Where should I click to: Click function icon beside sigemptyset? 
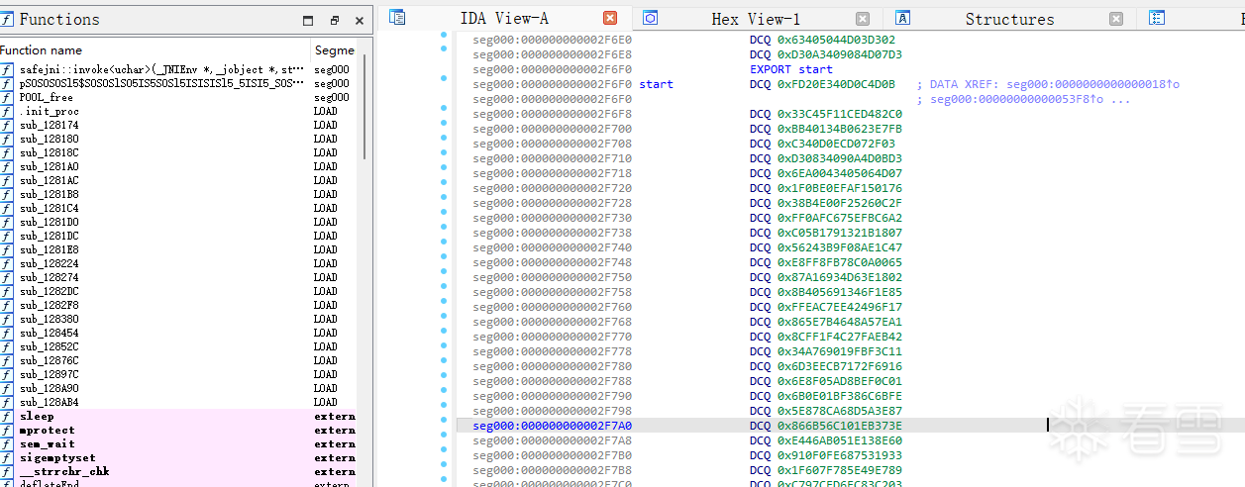7,458
